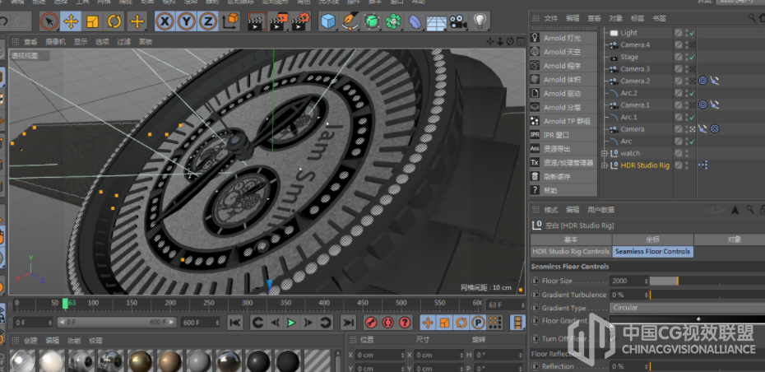Click the red Record Active Objects button
This screenshot has height=372, width=765.
[371, 322]
